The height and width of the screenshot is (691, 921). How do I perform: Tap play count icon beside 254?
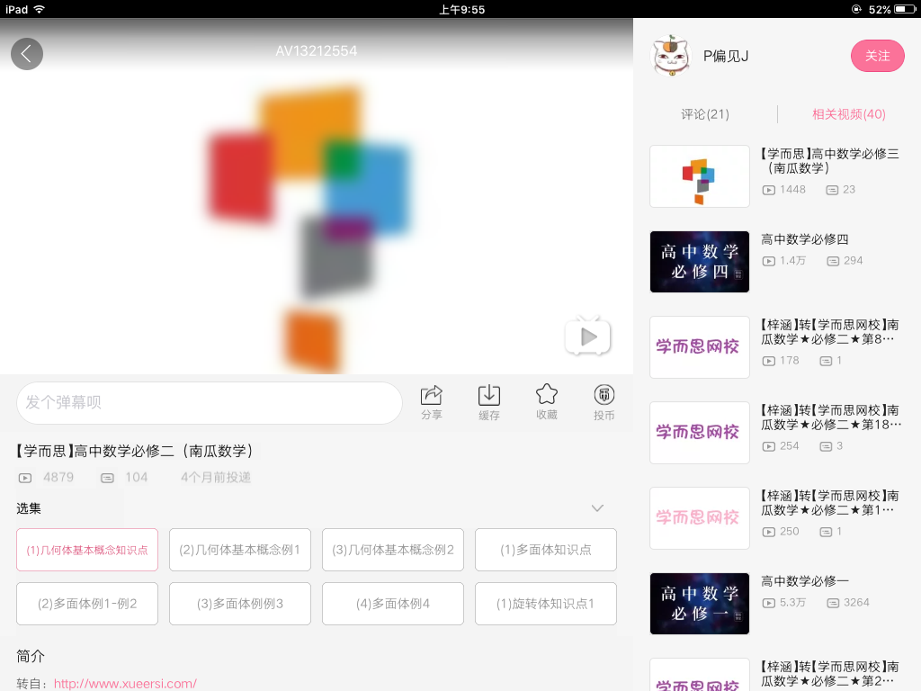pos(768,446)
